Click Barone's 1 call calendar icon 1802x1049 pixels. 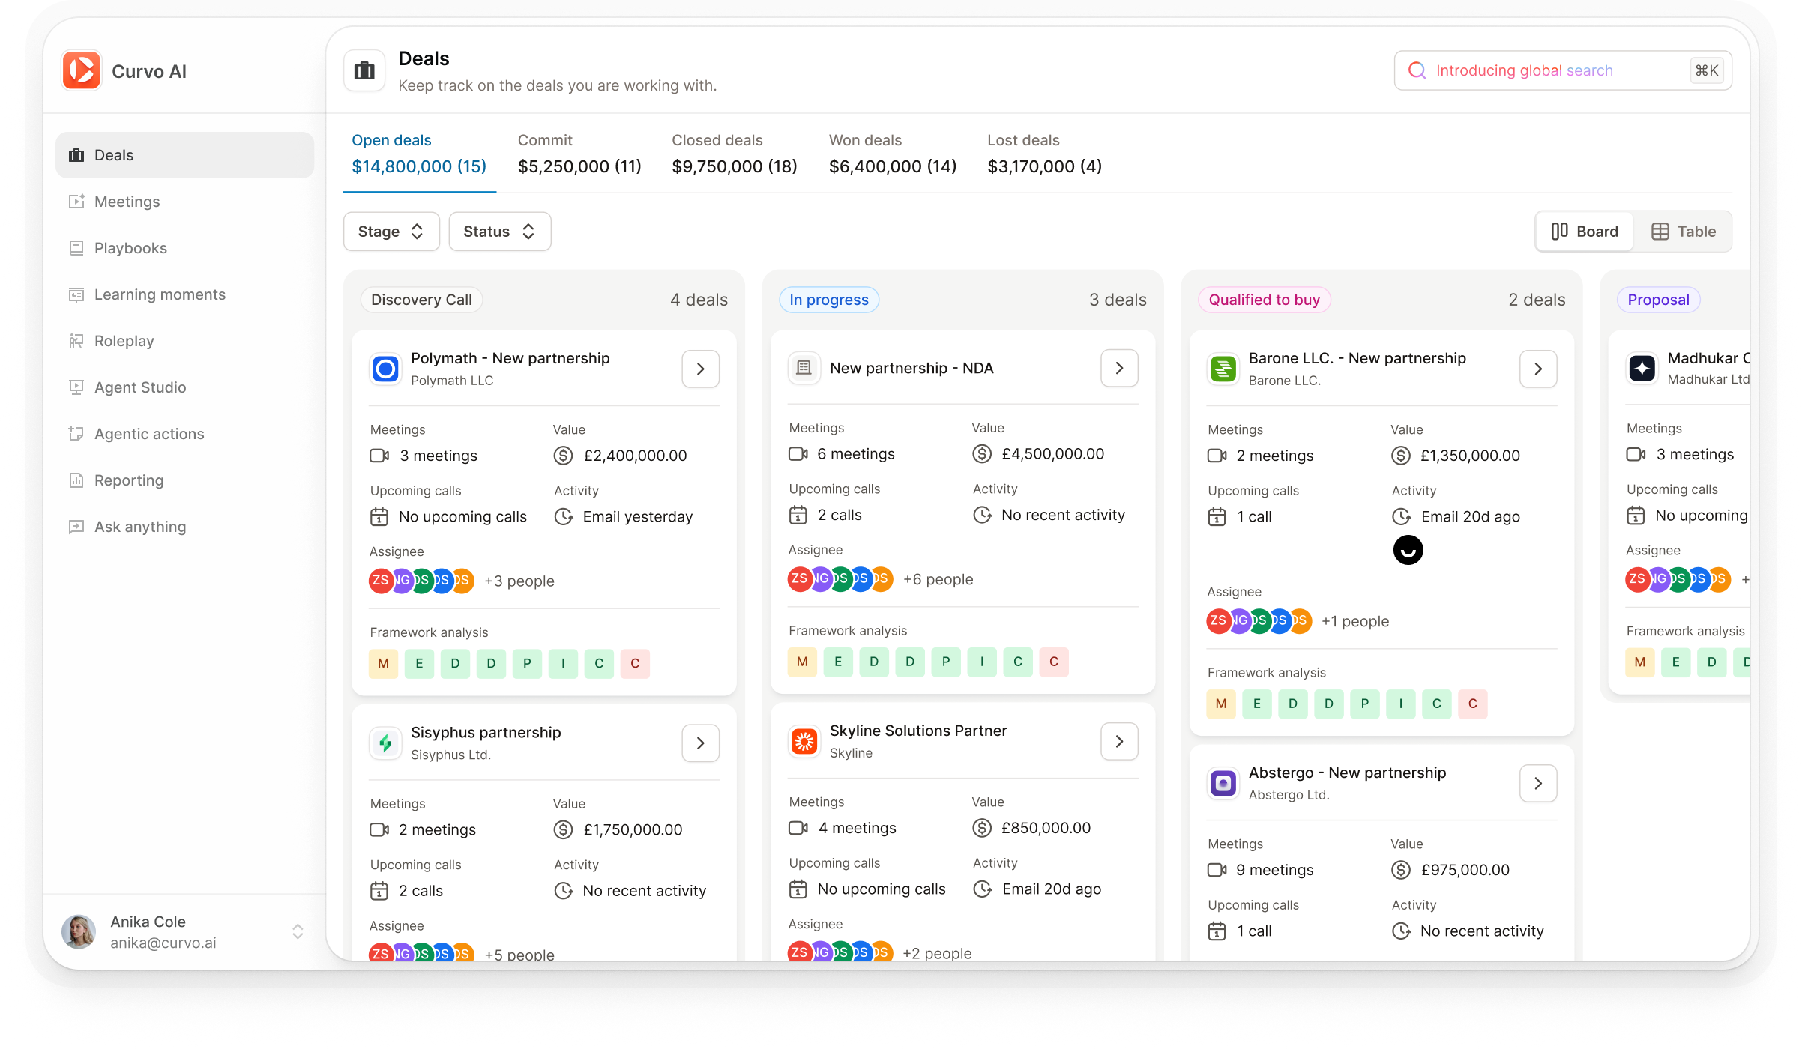(1217, 517)
